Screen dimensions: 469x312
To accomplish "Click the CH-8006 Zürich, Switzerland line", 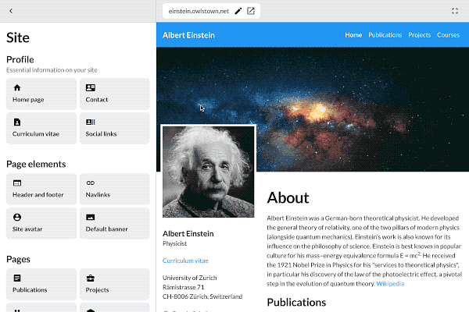I will [x=202, y=296].
